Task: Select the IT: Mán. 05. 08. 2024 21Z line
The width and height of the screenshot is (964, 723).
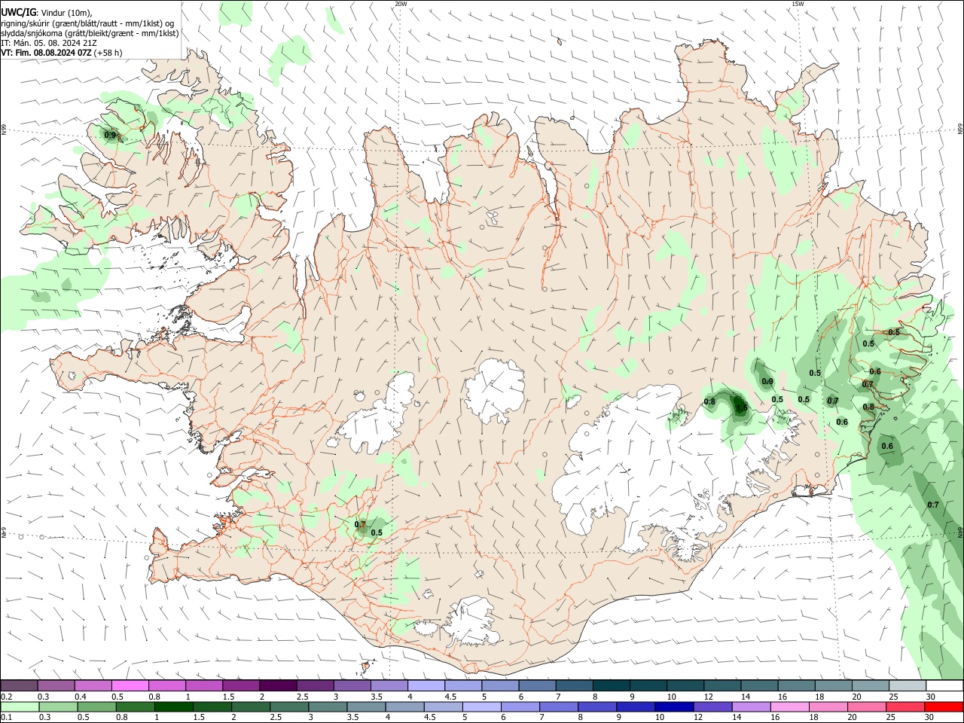Action: click(x=50, y=43)
